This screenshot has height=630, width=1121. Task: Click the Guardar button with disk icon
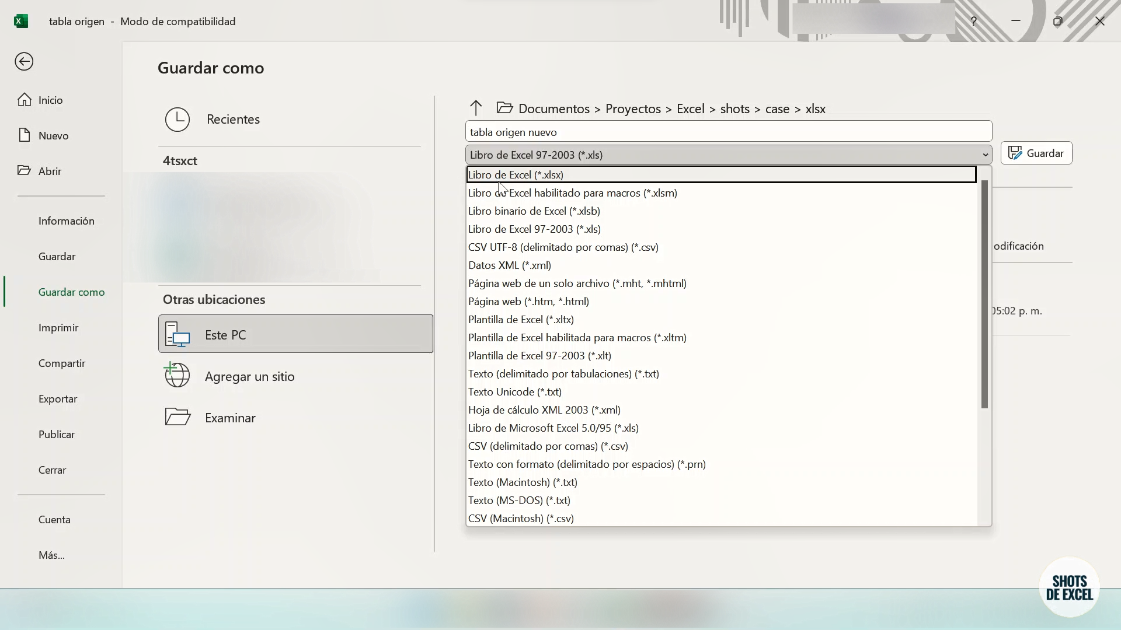click(1036, 153)
